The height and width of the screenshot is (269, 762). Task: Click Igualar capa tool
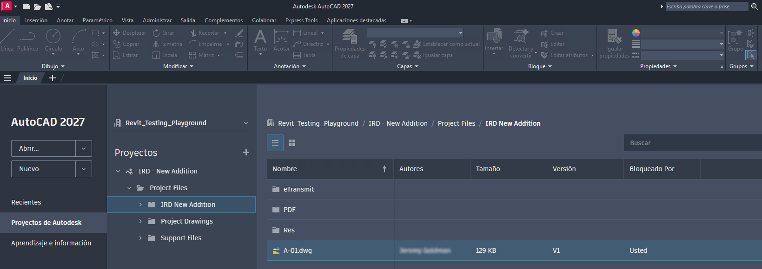click(433, 55)
